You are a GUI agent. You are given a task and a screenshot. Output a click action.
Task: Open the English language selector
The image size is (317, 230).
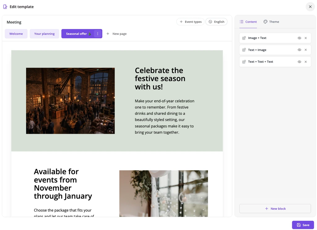tap(216, 22)
